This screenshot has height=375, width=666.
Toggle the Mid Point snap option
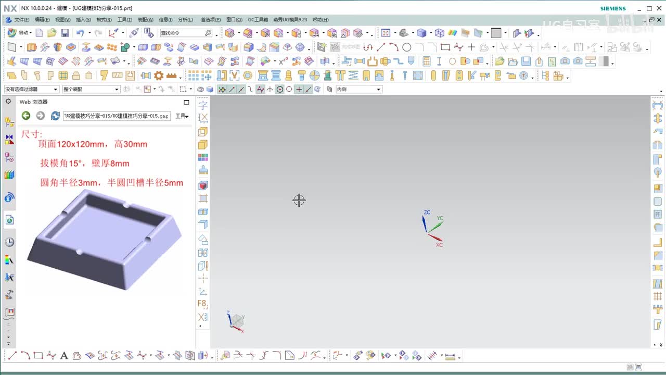pyautogui.click(x=241, y=89)
